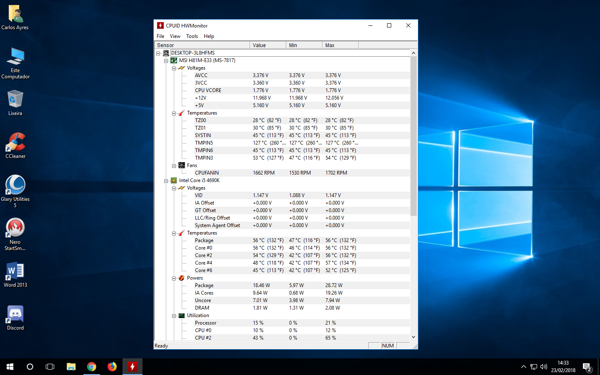The height and width of the screenshot is (375, 600).
Task: Click the CPUID HWMonitor title bar icon
Action: pyautogui.click(x=160, y=25)
